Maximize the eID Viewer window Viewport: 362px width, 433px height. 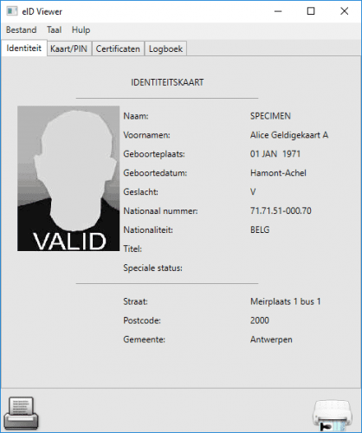tap(311, 11)
